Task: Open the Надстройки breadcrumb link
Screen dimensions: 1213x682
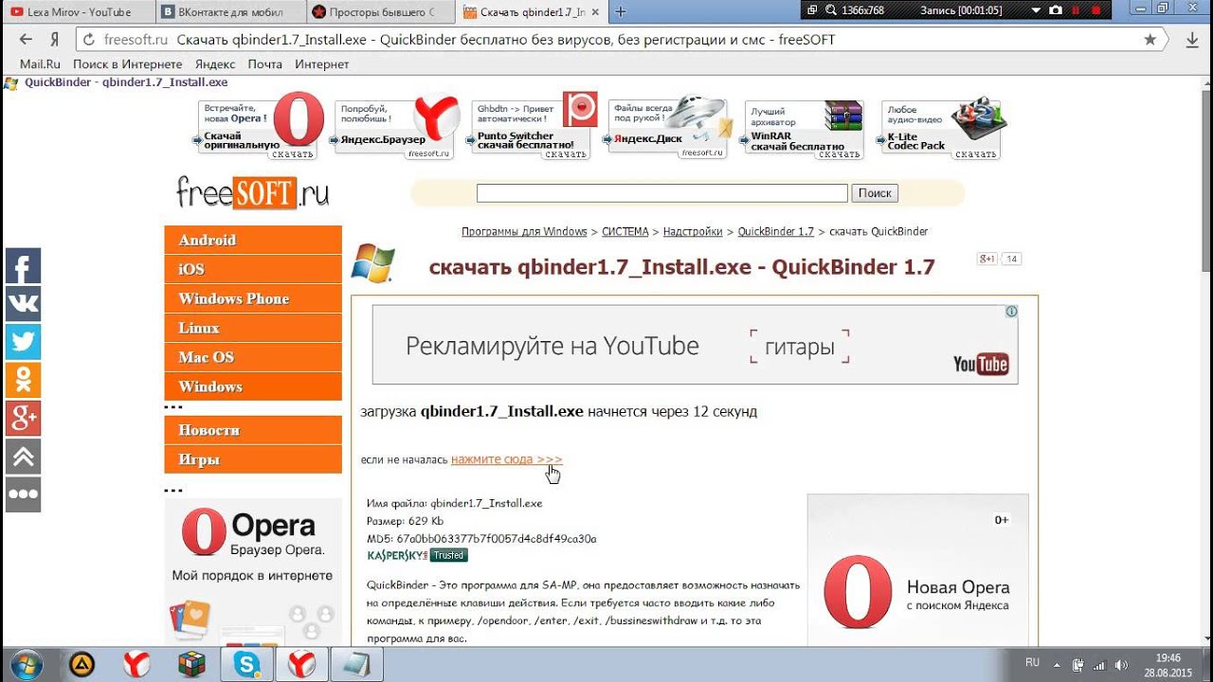Action: tap(693, 231)
